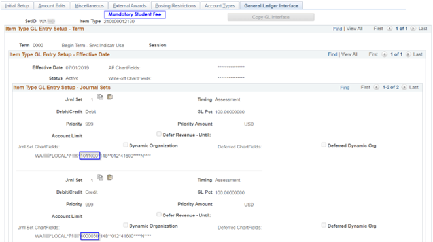
Task: Click View All in Term section
Action: 355,29
